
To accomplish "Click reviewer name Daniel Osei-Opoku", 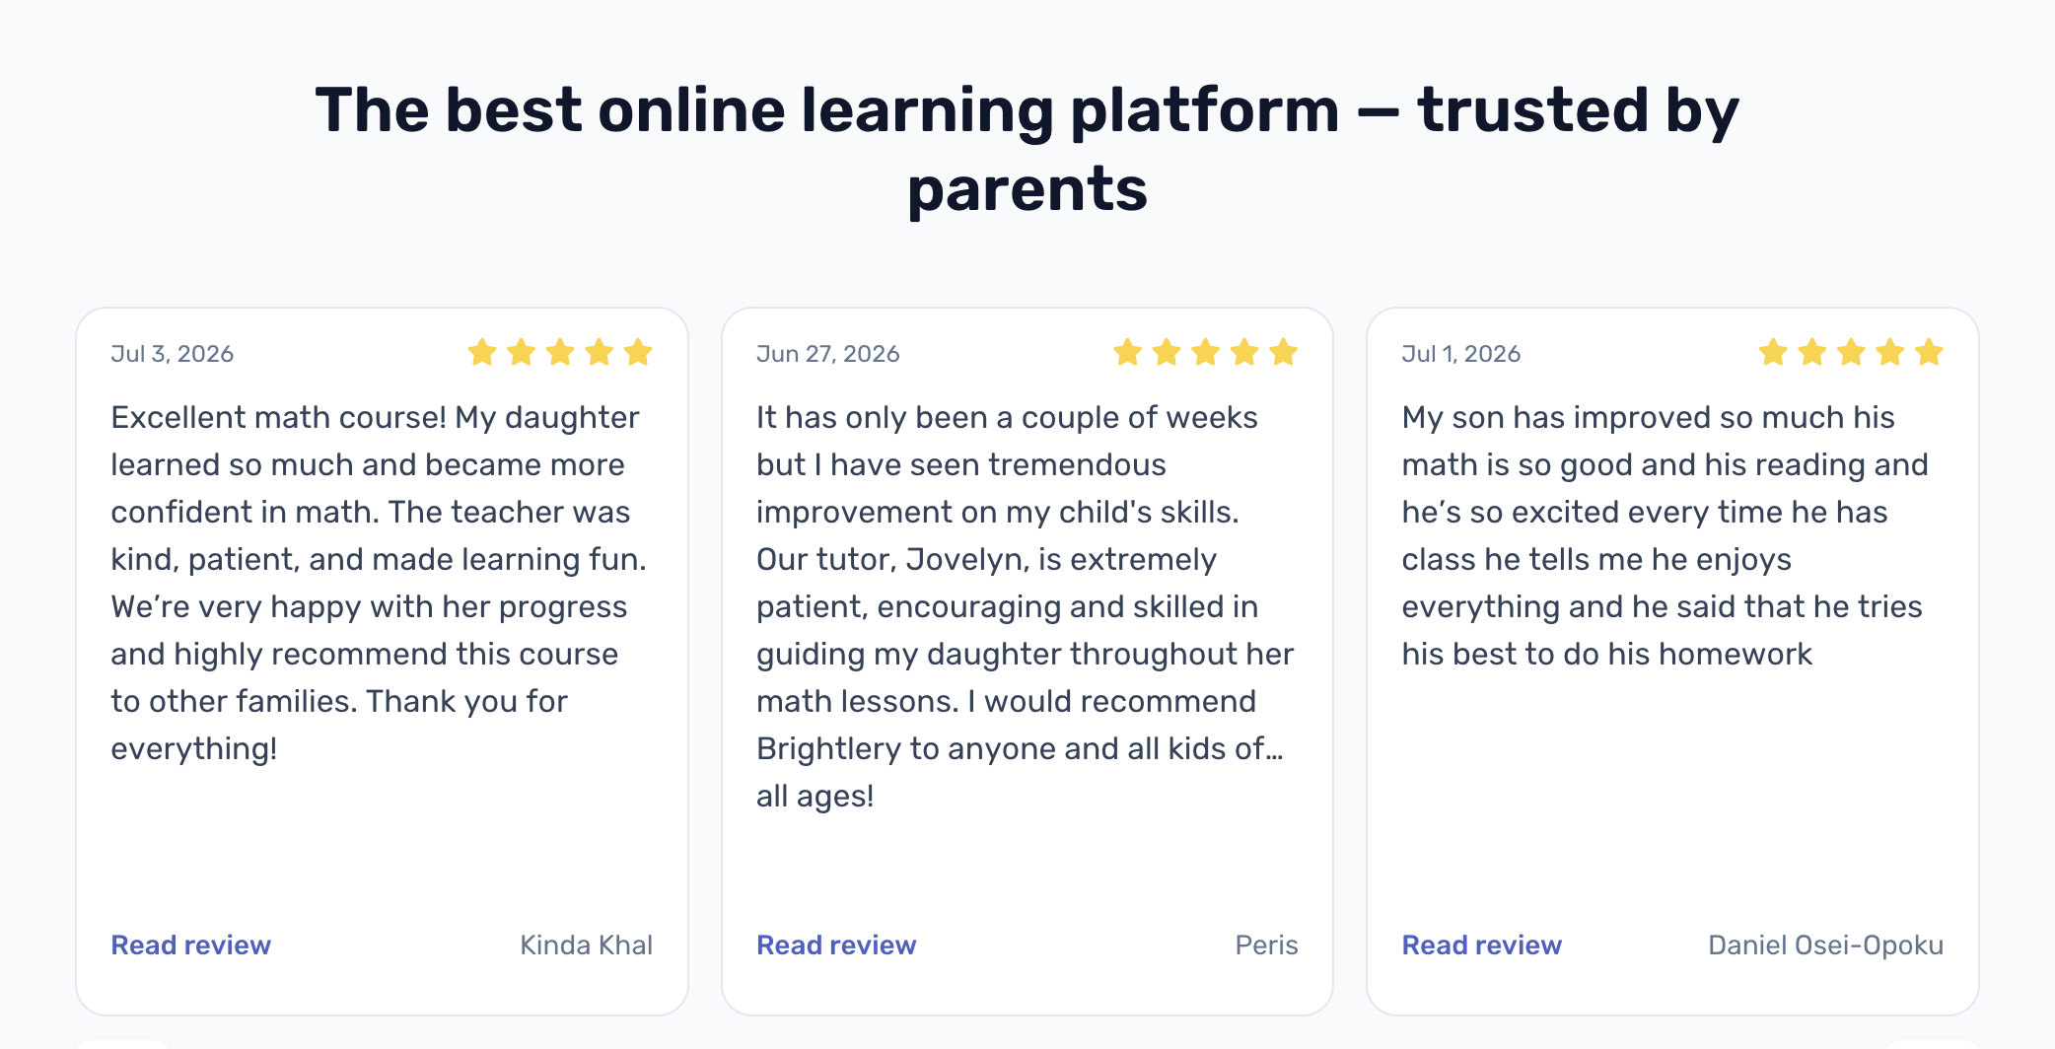I will coord(1825,944).
